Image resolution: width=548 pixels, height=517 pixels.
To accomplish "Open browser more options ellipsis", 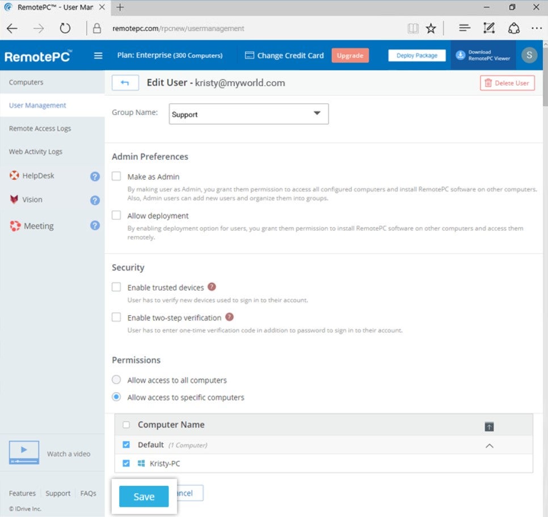I will pos(537,28).
